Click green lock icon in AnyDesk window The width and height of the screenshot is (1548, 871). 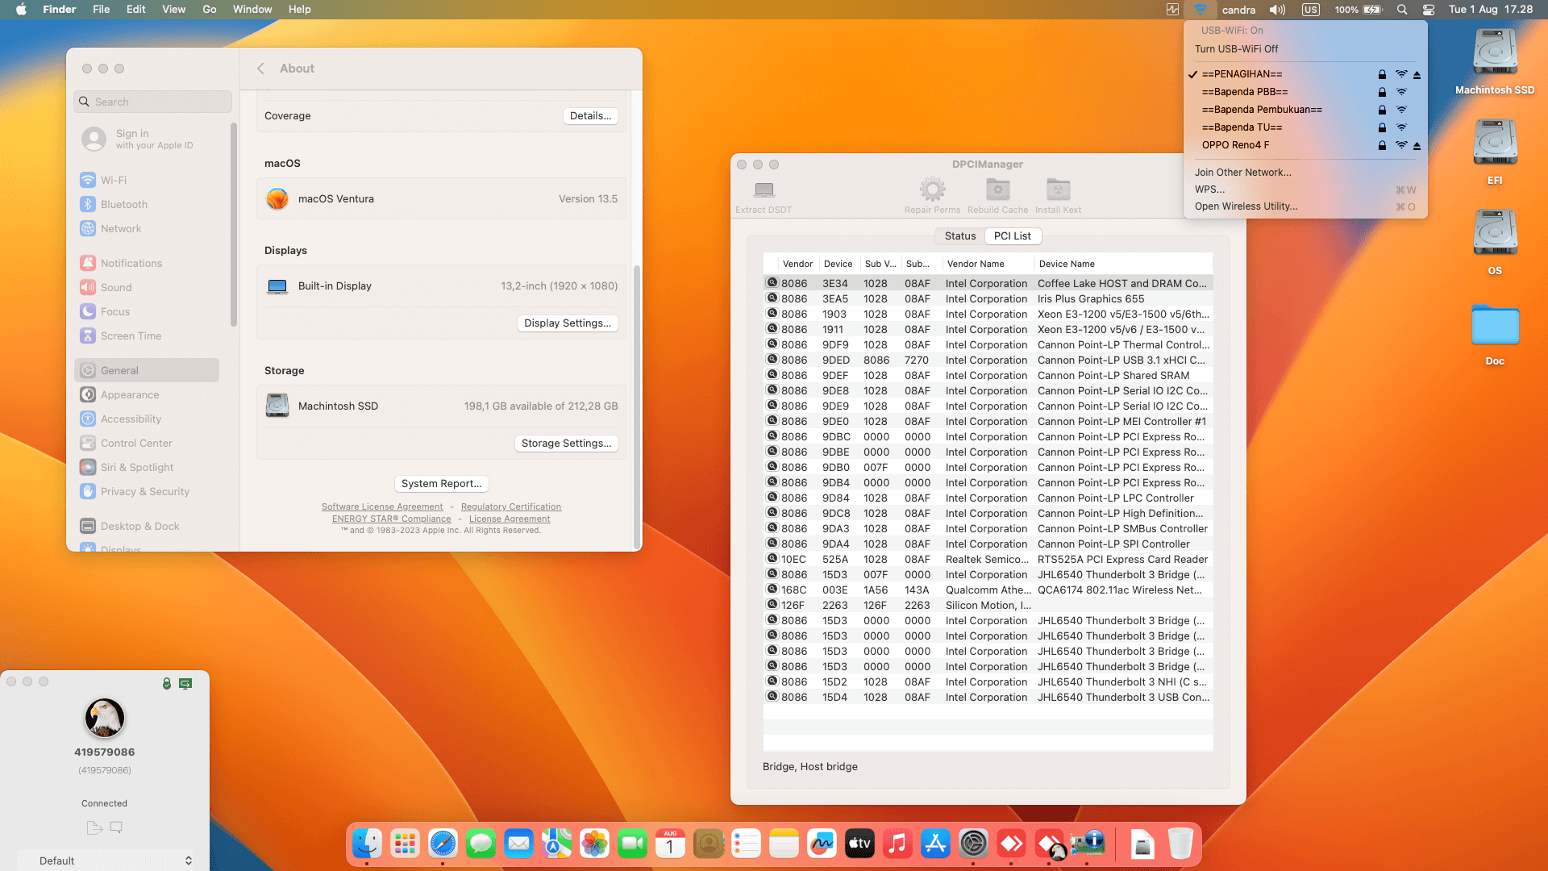tap(167, 683)
